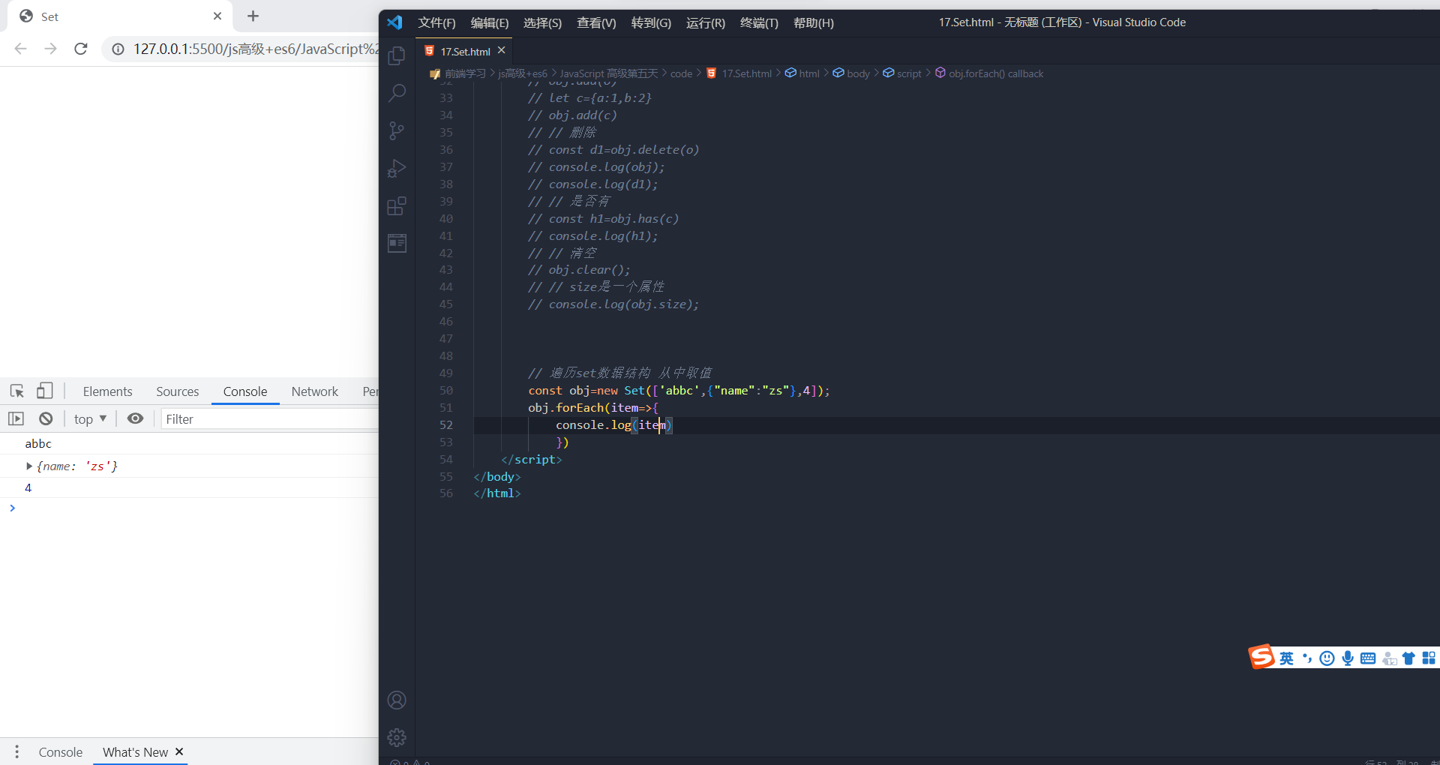1440x765 pixels.
Task: Open the 运行(R) menu
Action: click(x=706, y=22)
